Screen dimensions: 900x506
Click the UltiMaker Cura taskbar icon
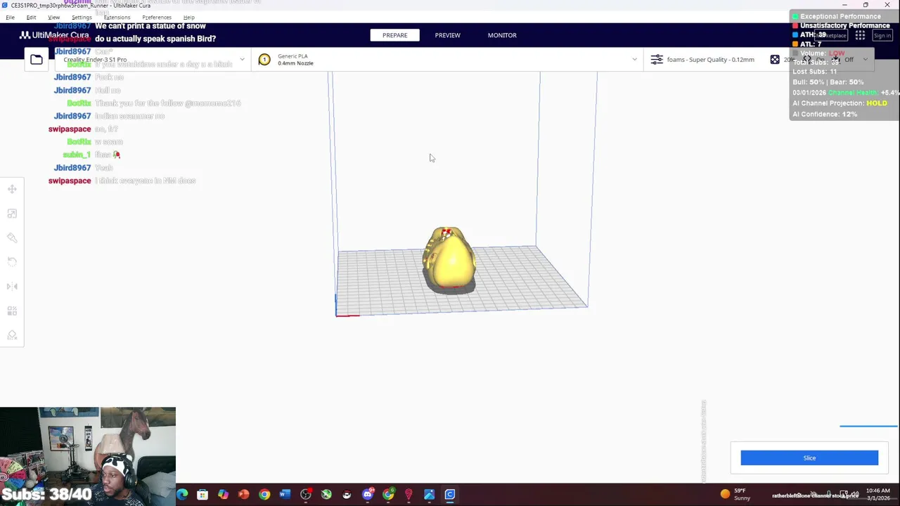click(x=450, y=495)
